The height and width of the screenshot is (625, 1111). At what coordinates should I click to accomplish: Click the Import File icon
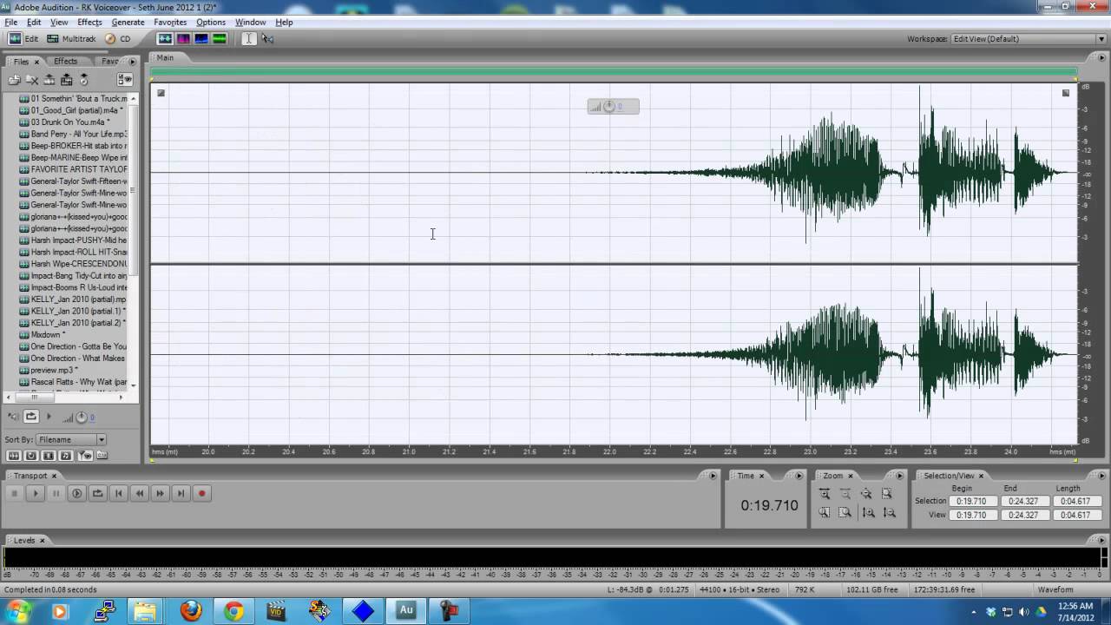(x=15, y=80)
